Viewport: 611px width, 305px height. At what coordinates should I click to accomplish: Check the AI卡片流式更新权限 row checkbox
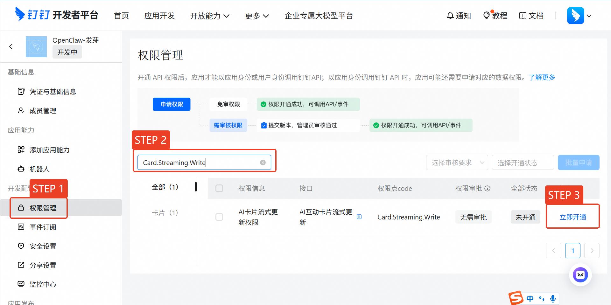click(219, 217)
